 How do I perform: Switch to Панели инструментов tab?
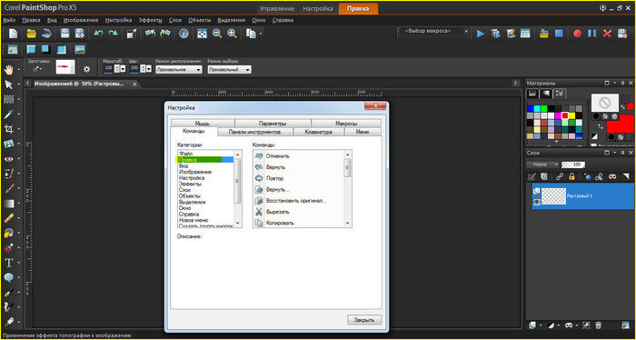pyautogui.click(x=254, y=132)
